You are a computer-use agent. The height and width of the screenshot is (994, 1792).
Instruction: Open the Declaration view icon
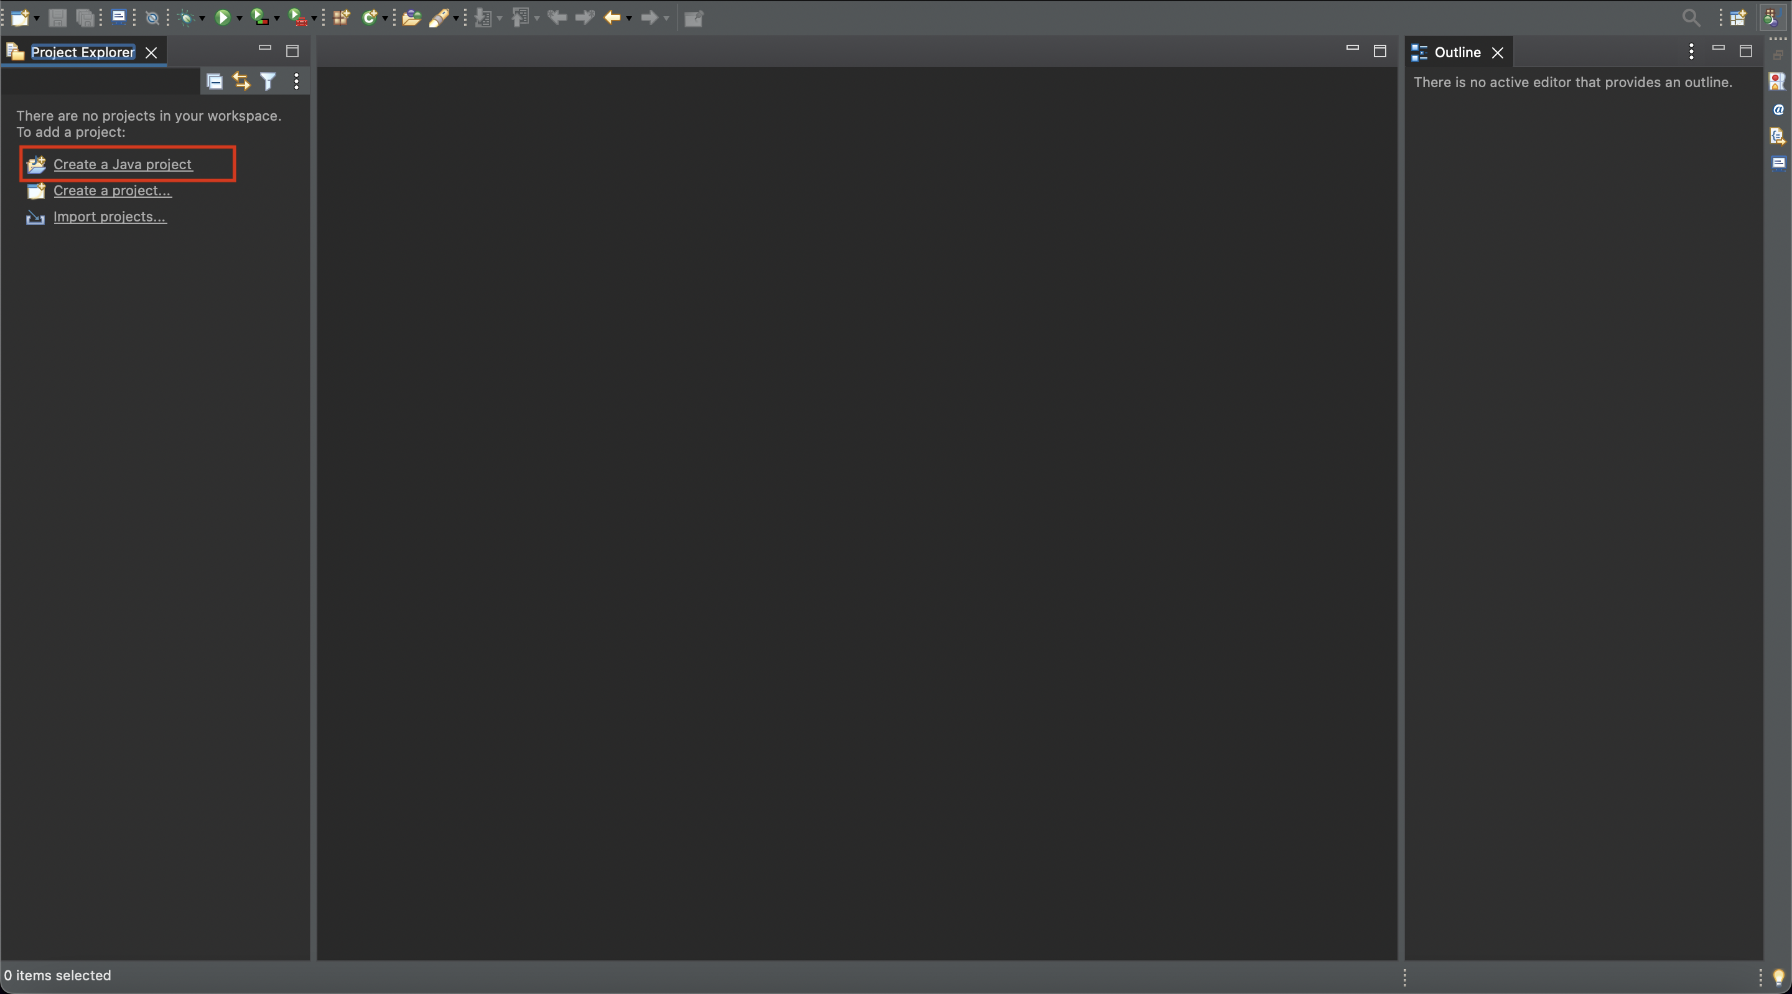[1778, 136]
